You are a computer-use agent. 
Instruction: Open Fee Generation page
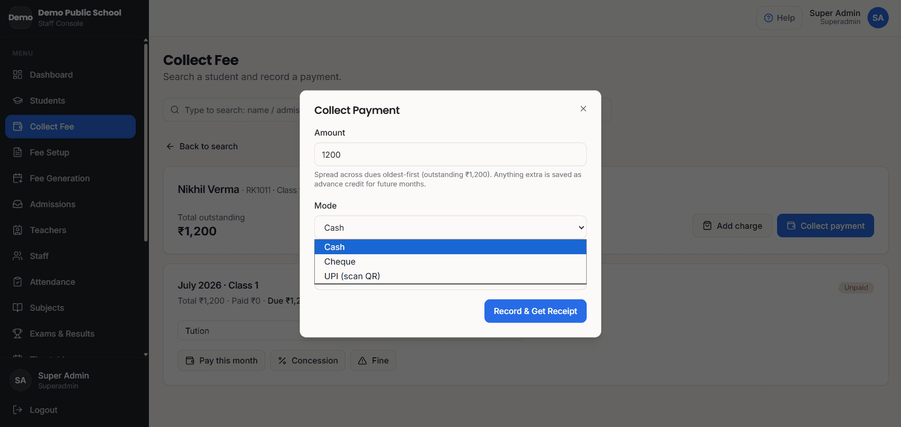70,178
